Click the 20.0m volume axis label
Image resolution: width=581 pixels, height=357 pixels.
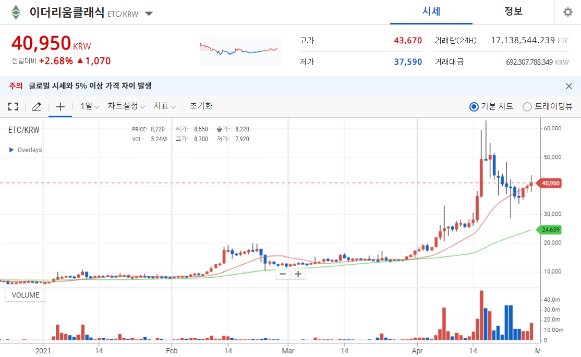[552, 319]
